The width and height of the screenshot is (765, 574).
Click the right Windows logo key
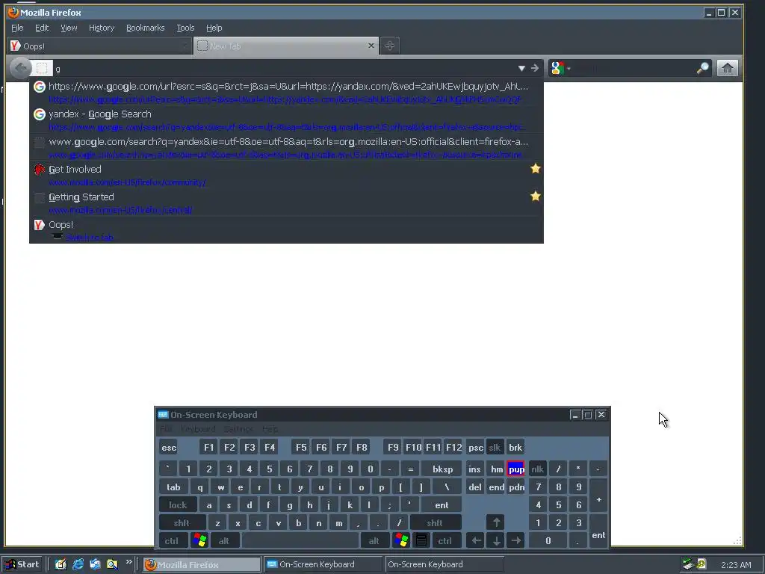[x=401, y=540]
